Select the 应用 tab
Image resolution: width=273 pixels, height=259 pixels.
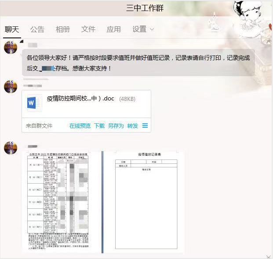[114, 30]
